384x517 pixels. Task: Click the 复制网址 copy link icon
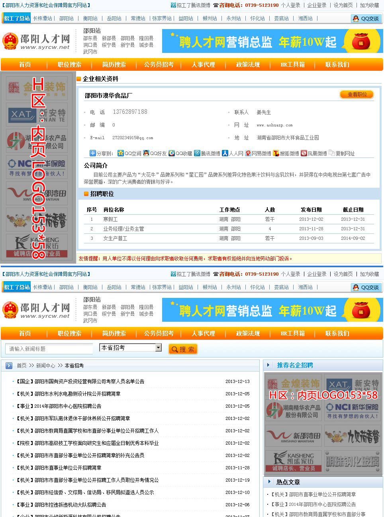332,154
